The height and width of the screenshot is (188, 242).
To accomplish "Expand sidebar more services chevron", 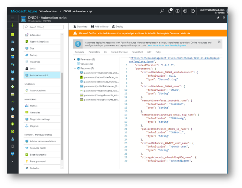I will (x=12, y=162).
